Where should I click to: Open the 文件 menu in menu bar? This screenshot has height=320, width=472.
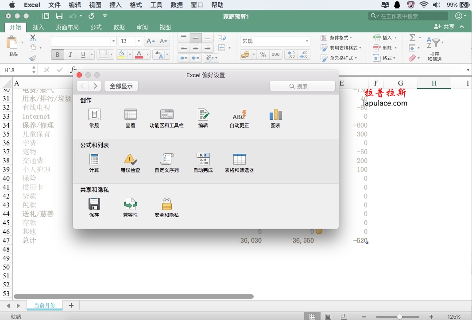54,5
